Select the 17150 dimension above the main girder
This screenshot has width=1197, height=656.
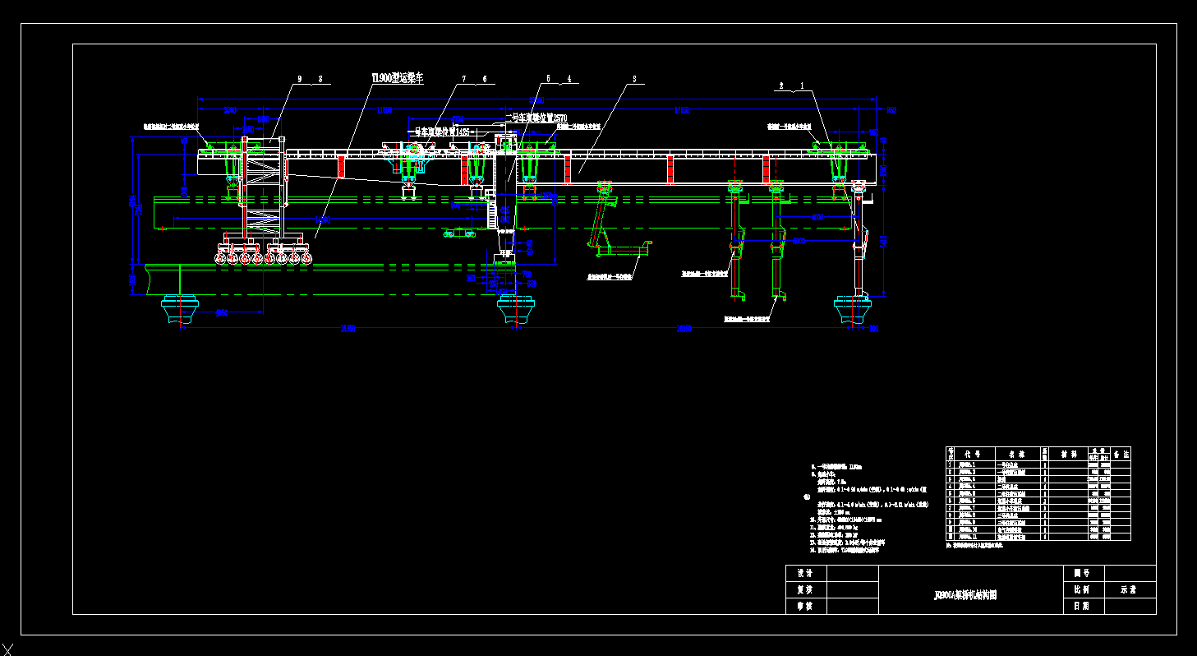tap(681, 110)
